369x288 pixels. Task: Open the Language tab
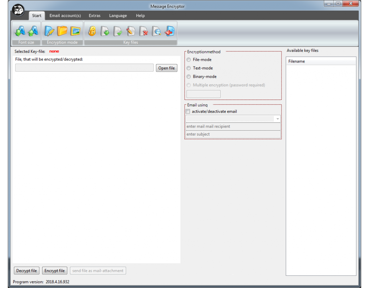118,16
